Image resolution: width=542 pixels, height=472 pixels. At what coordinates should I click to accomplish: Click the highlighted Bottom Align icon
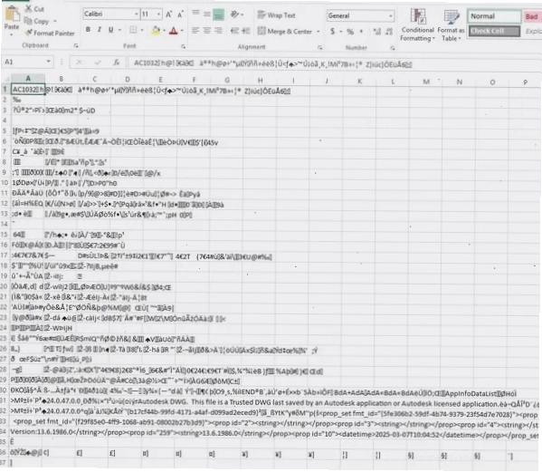218,14
